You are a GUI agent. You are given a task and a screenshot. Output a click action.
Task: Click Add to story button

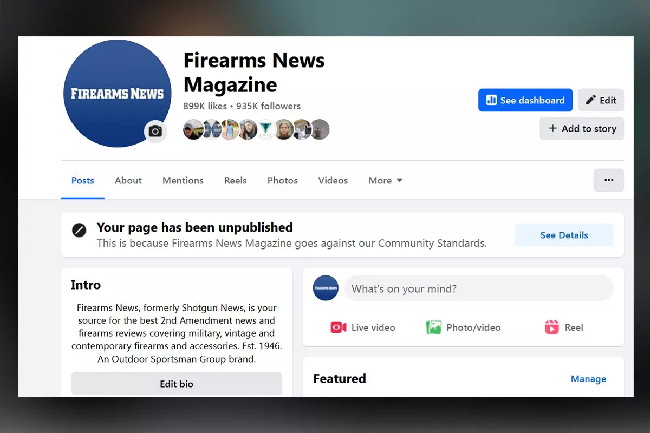(582, 128)
